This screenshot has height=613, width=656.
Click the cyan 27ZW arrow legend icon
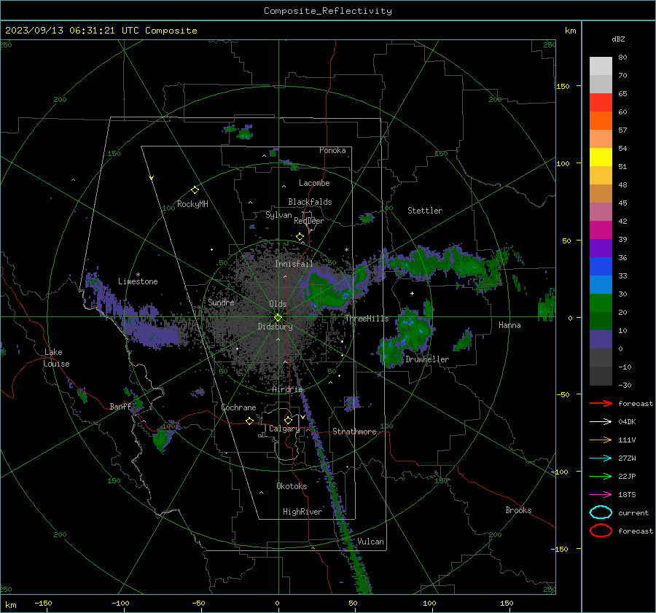click(601, 458)
